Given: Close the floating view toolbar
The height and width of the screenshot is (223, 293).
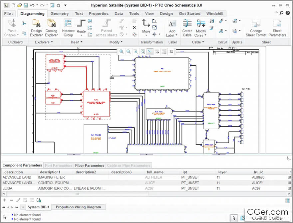Looking at the screenshot, I should pyautogui.click(x=171, y=51).
